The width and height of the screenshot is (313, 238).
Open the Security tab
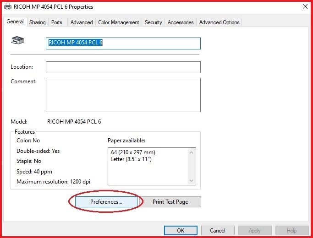pos(154,22)
